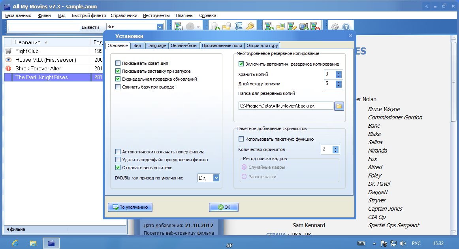Select Равные части radio button
The image size is (459, 249).
(x=244, y=176)
